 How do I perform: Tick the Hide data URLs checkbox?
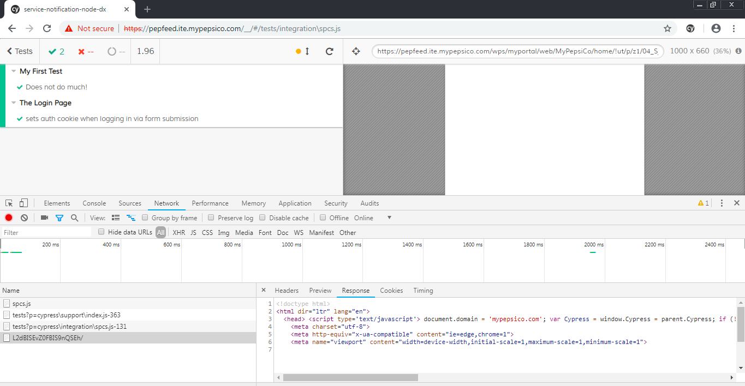(x=102, y=232)
